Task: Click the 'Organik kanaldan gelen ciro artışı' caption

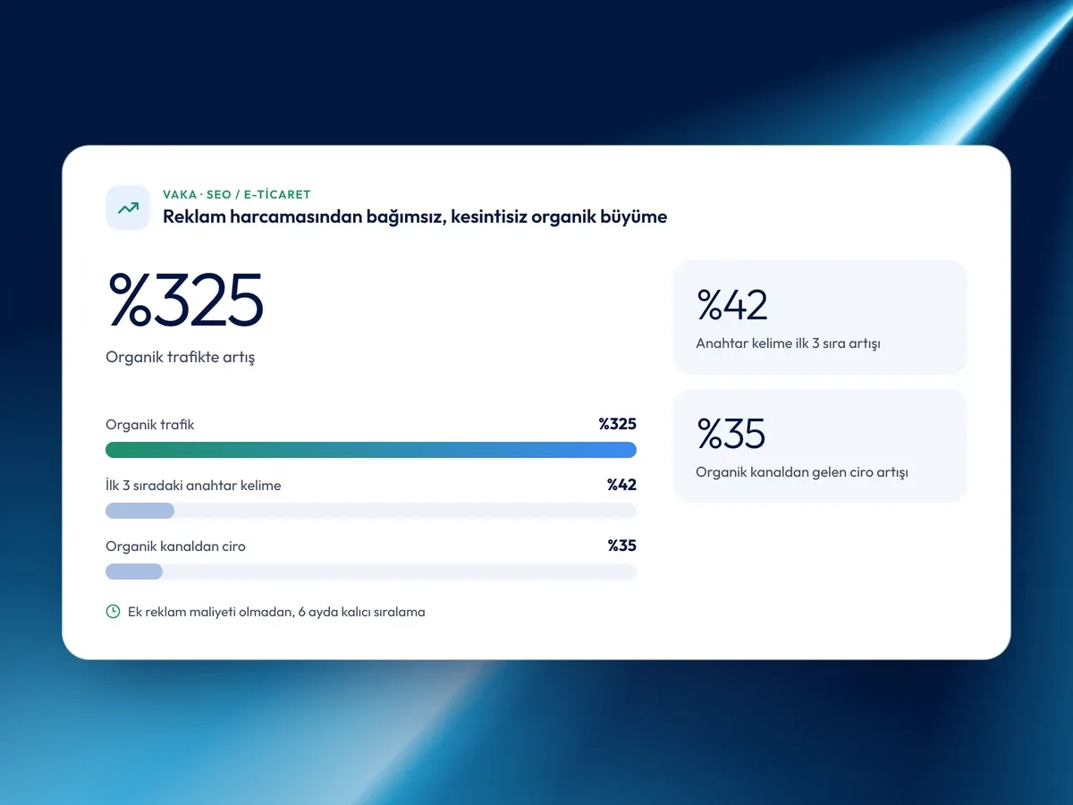Action: tap(802, 472)
